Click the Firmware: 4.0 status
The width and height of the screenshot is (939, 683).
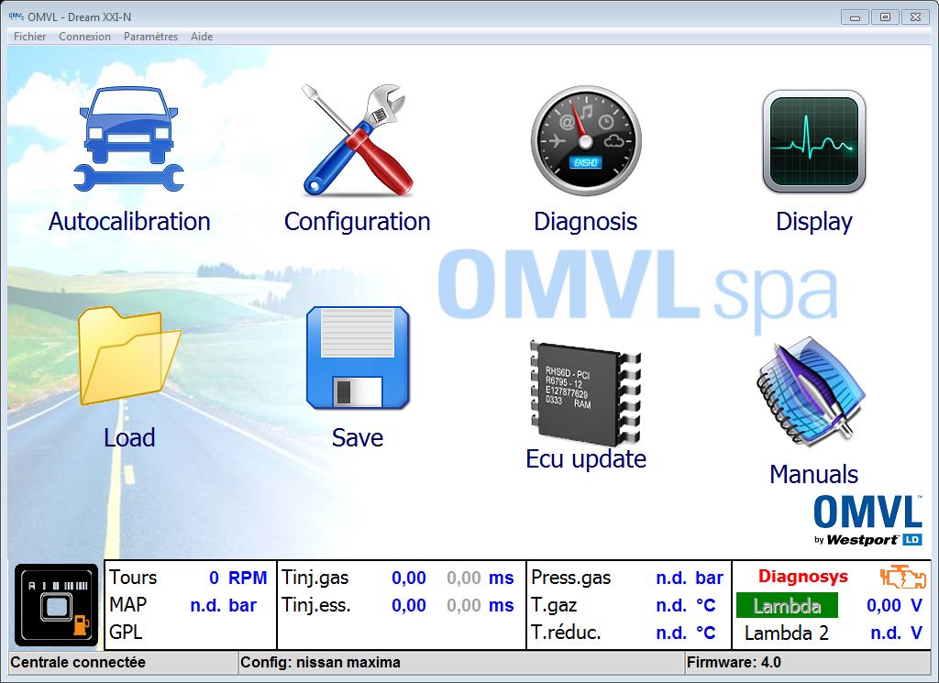tap(734, 663)
